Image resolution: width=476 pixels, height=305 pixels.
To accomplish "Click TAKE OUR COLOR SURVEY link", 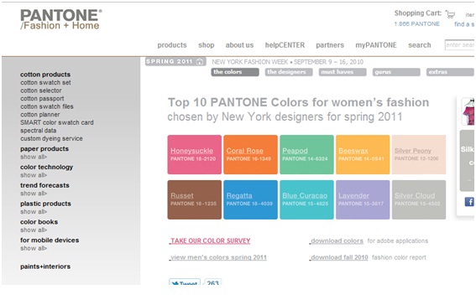I will (x=210, y=240).
